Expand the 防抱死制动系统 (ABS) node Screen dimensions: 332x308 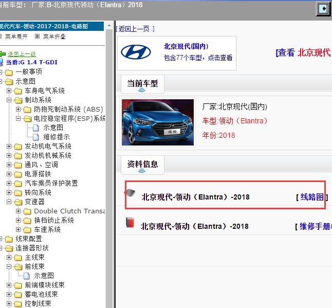click(18, 110)
